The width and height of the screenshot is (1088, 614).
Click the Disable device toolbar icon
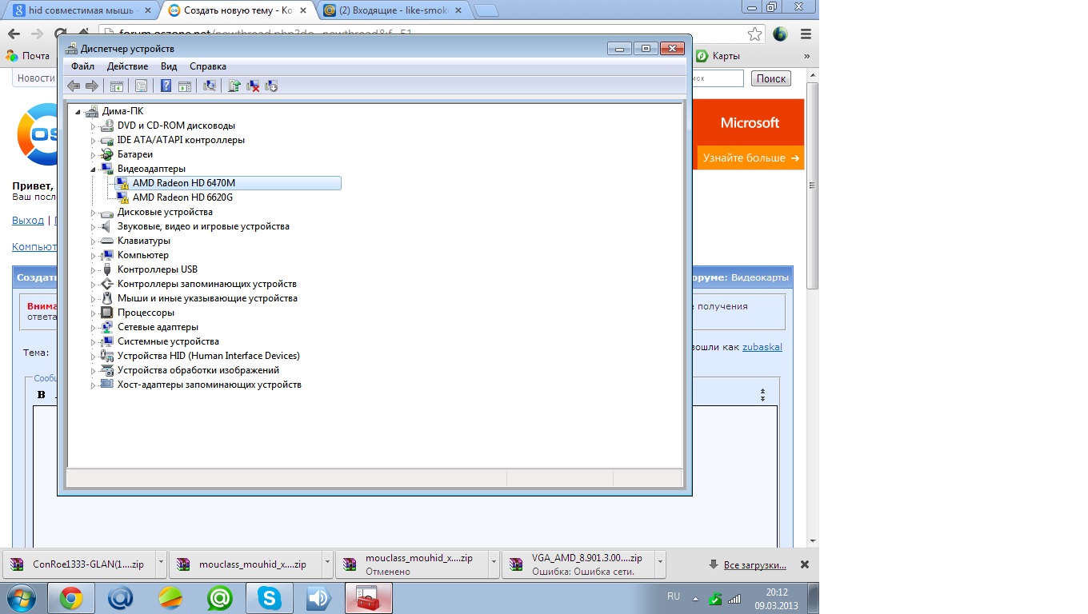click(x=271, y=86)
